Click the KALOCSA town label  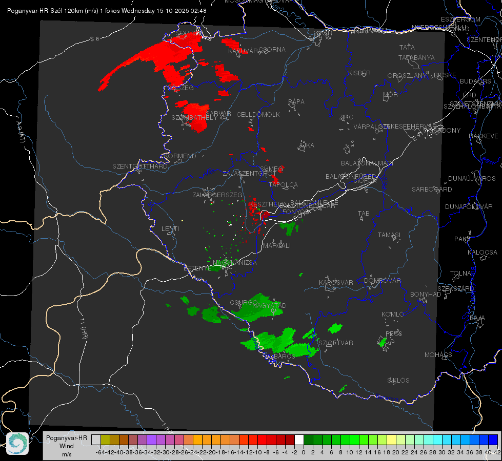482,253
